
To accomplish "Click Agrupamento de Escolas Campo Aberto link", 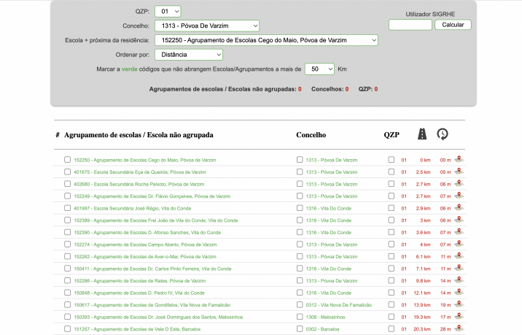I will tap(145, 244).
